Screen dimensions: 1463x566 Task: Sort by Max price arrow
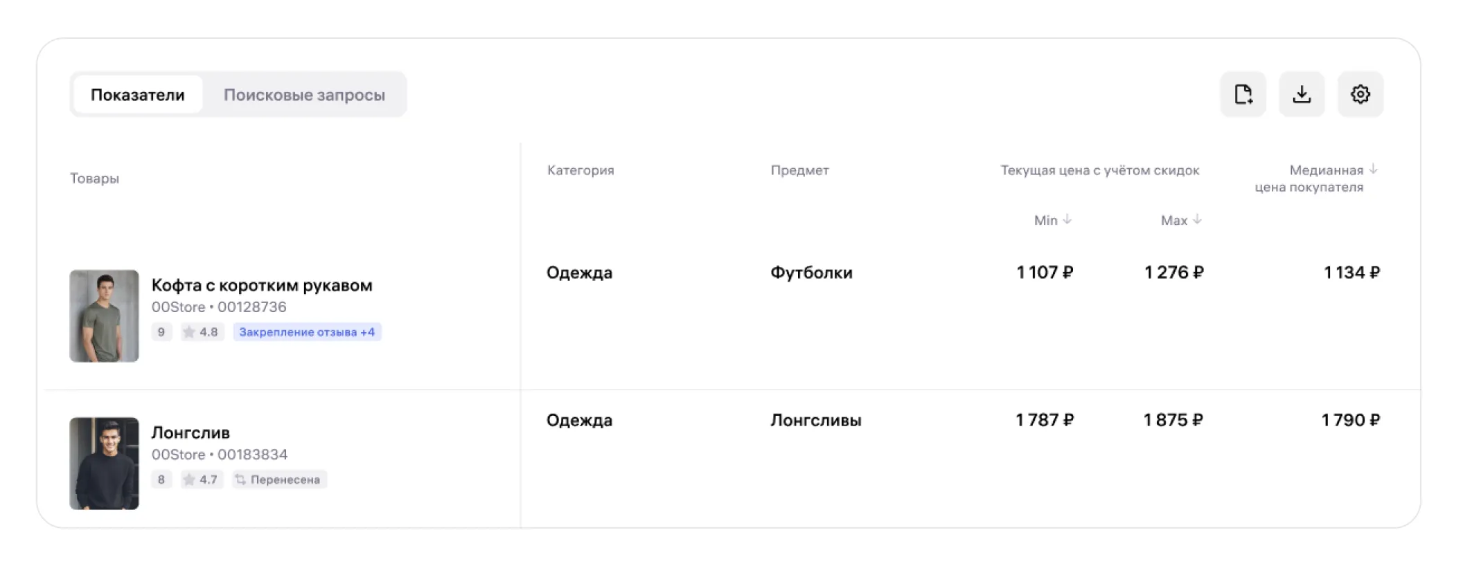tap(1197, 219)
